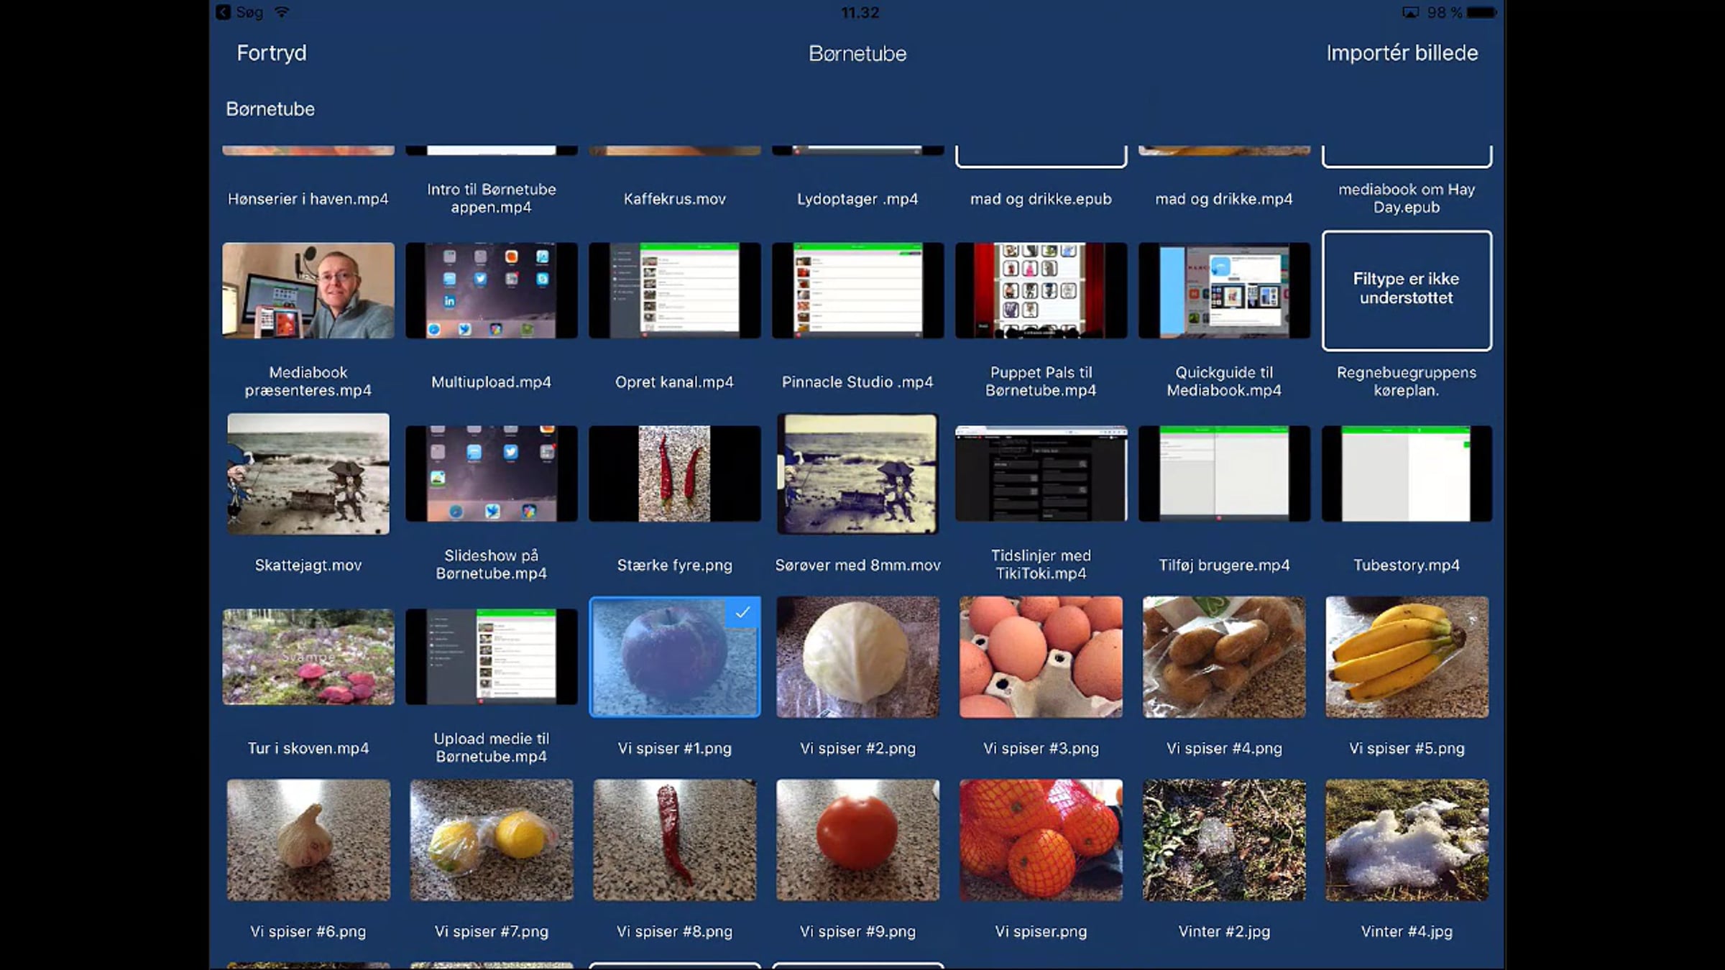Tap the Hønserier i haven.mp4 label
This screenshot has width=1725, height=970.
point(308,199)
